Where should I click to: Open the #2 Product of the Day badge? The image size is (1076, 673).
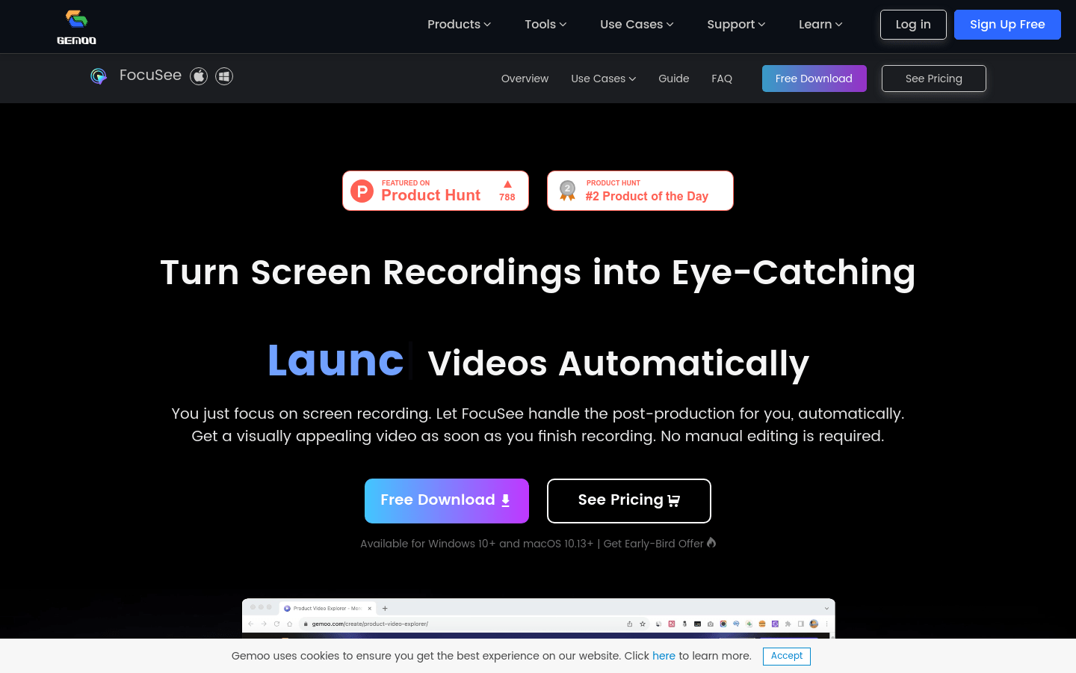pyautogui.click(x=640, y=191)
